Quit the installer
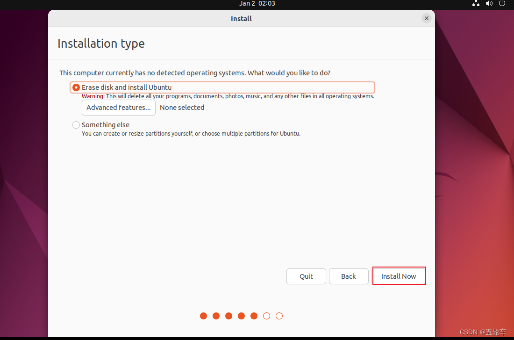Image resolution: width=514 pixels, height=340 pixels. click(x=306, y=276)
